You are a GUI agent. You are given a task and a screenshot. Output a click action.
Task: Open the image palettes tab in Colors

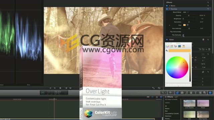(180, 46)
